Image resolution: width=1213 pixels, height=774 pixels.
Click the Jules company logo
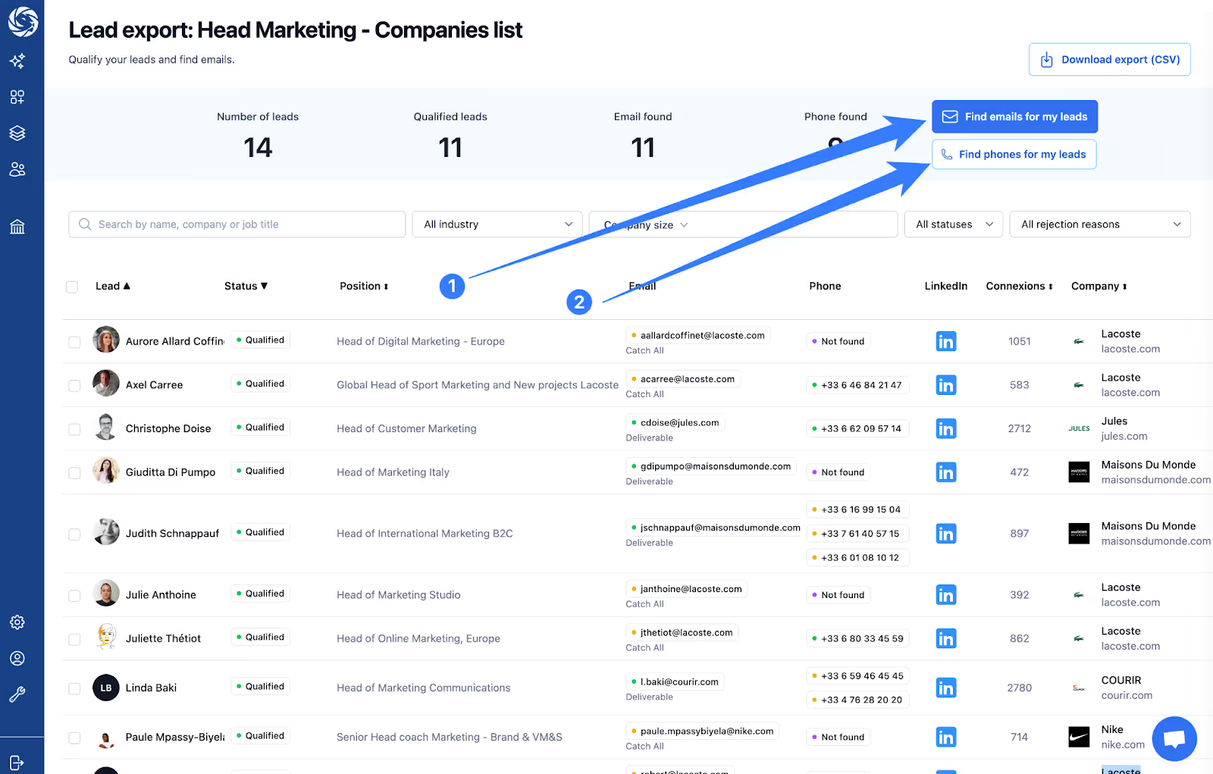pyautogui.click(x=1079, y=429)
